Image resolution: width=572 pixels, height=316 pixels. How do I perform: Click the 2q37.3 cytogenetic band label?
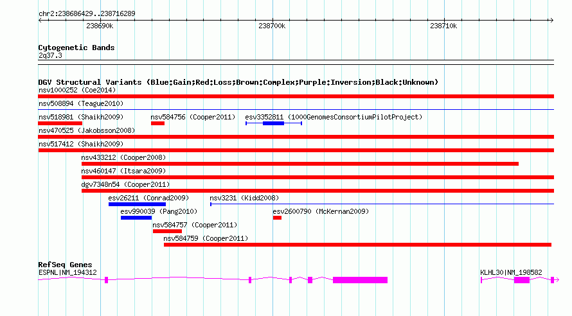[x=50, y=55]
